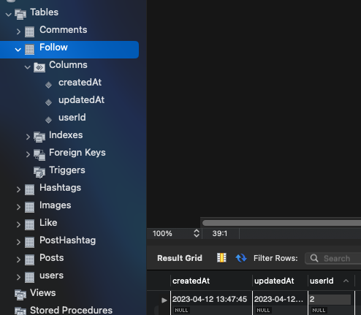The image size is (361, 315).
Task: Click the Comments table icon
Action: [29, 32]
